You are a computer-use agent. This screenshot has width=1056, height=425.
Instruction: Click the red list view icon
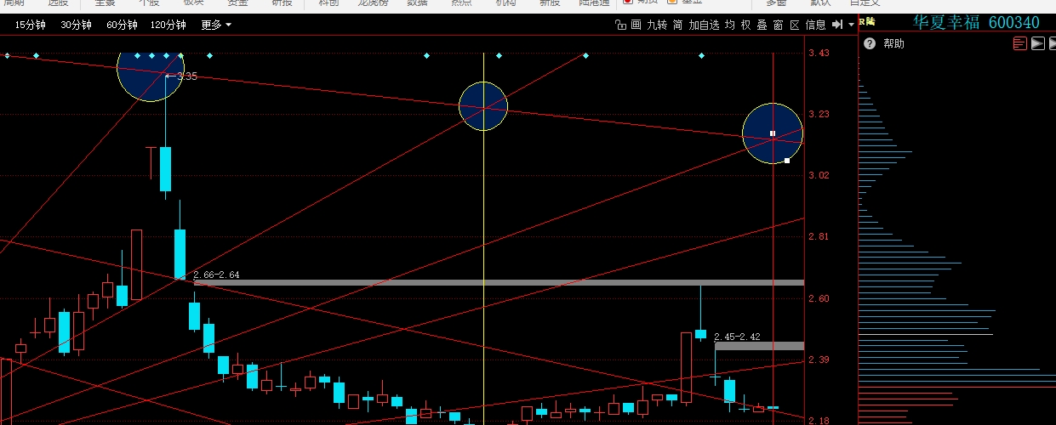tap(1020, 43)
